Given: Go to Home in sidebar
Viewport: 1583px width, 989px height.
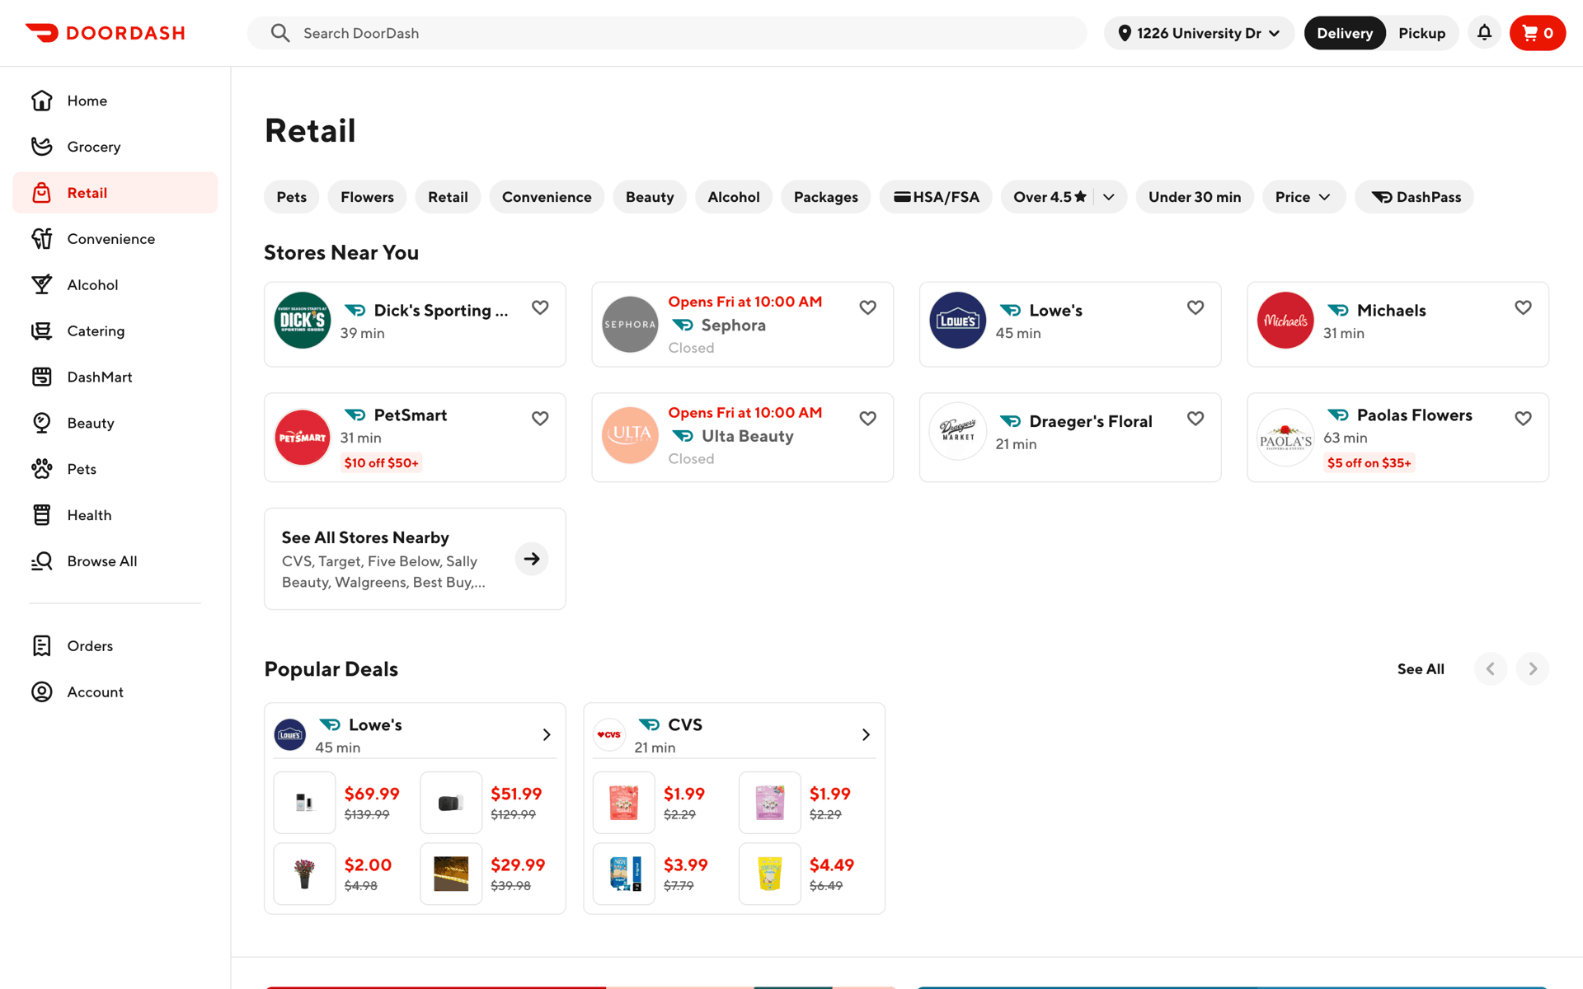Looking at the screenshot, I should [x=115, y=101].
